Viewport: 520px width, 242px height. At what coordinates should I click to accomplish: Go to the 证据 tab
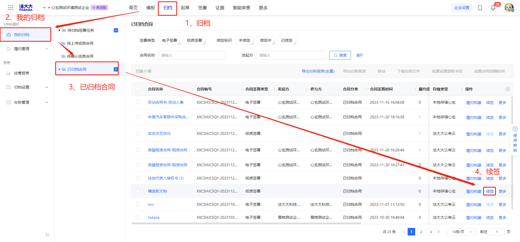pyautogui.click(x=220, y=8)
